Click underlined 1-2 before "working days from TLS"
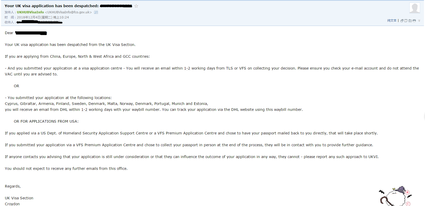The height and width of the screenshot is (206, 425). pos(187,68)
